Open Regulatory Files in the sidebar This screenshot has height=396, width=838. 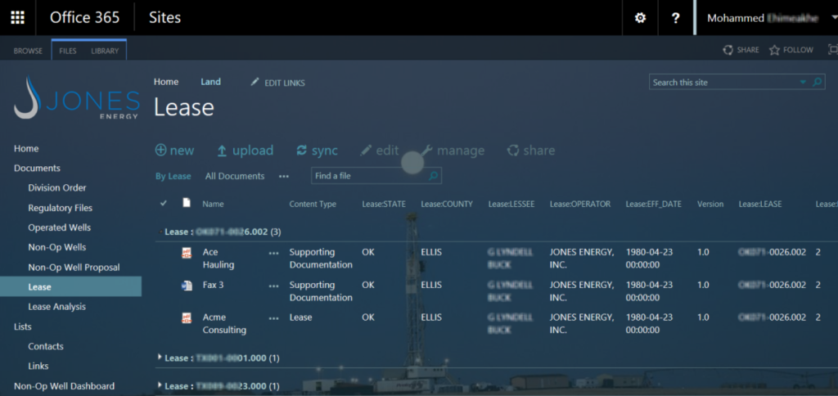click(x=61, y=208)
